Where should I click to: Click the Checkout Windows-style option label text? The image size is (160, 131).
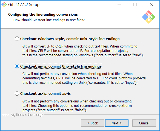pyautogui.click(x=70, y=39)
